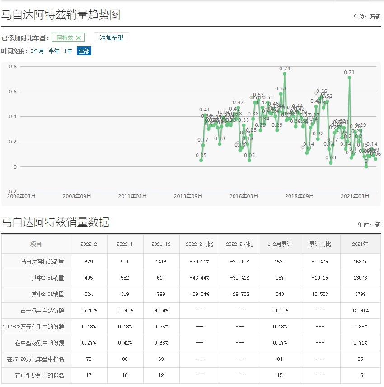Click cell value 12 in ranking row
Image resolution: width=384 pixels, height=387 pixels.
[x=161, y=375]
